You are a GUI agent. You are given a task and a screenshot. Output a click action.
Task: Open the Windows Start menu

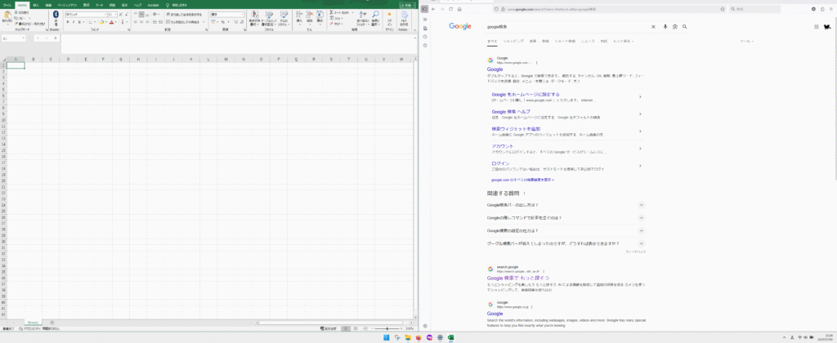click(386, 337)
